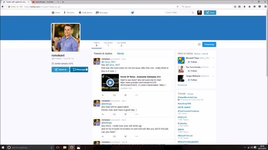268x150 pixels.
Task: Open the Firefox downloads arrow
Action: 245,7
